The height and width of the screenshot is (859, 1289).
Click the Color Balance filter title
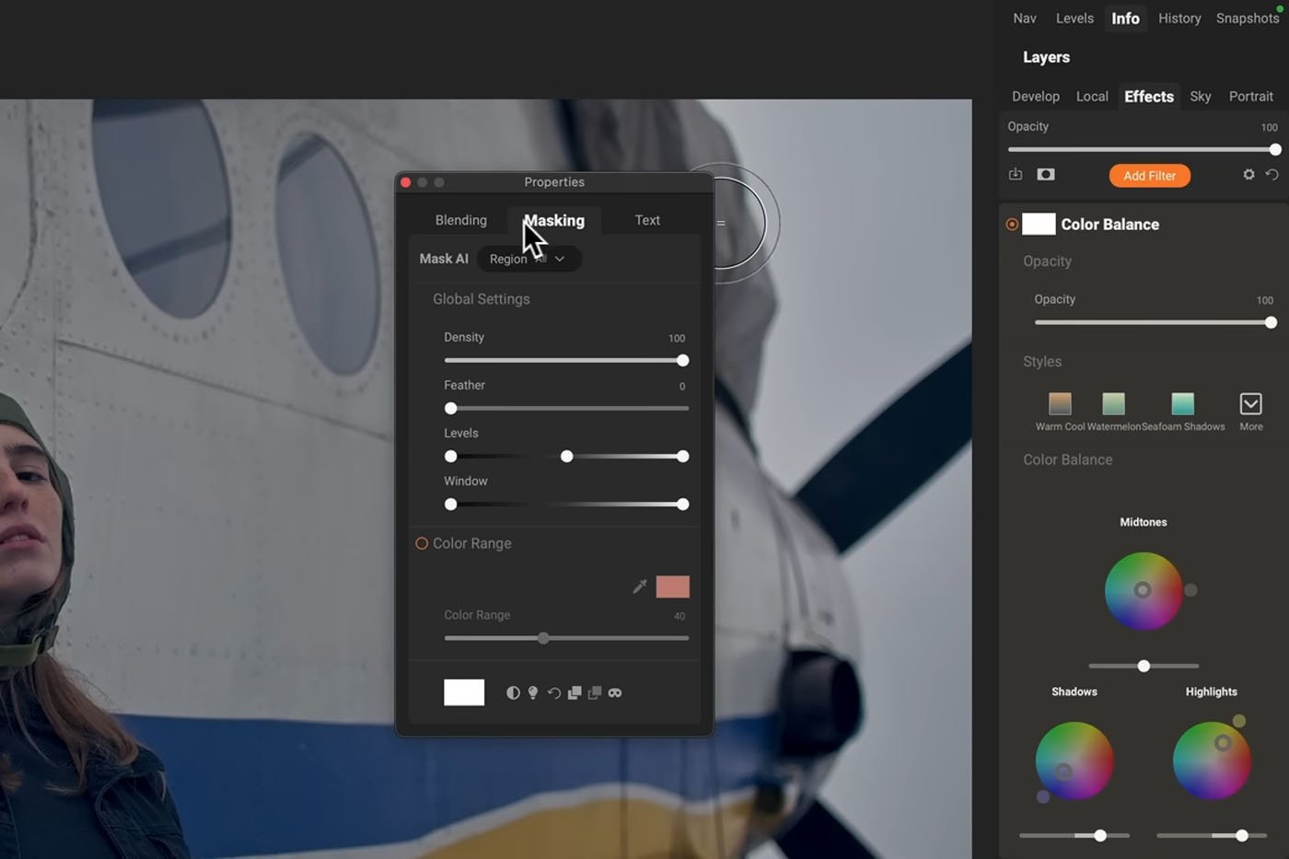coord(1109,224)
